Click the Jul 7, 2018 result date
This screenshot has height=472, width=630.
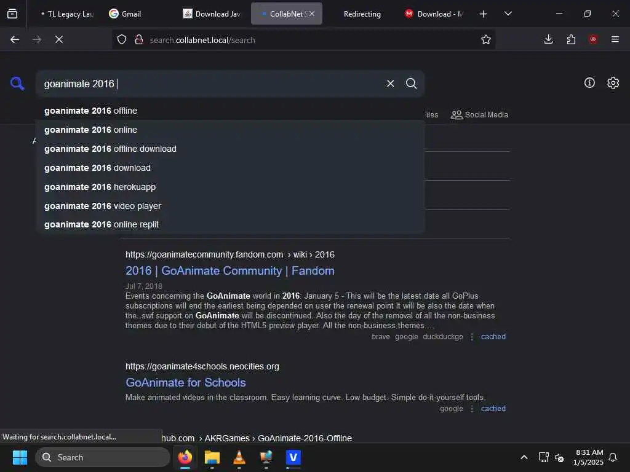pyautogui.click(x=144, y=286)
